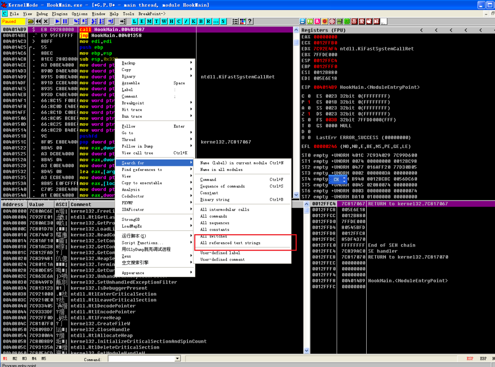Click the Binary string search option

tap(214, 199)
